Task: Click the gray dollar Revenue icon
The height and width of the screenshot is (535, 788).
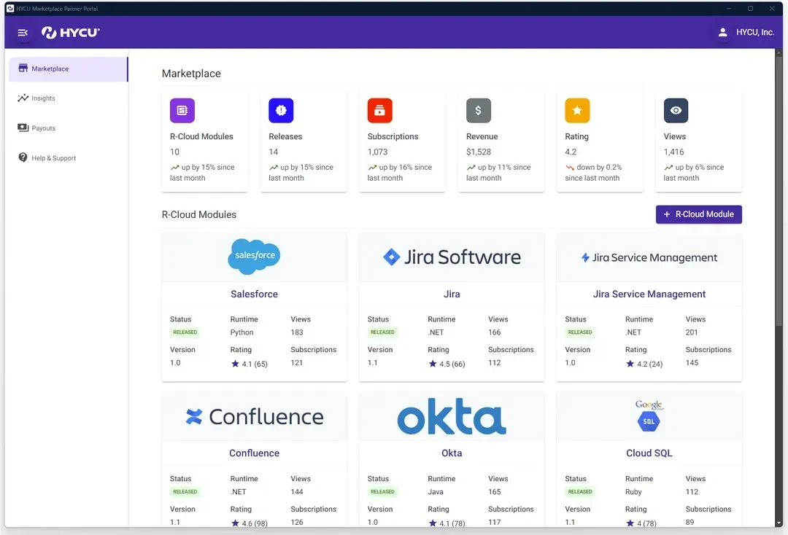Action: pos(479,110)
